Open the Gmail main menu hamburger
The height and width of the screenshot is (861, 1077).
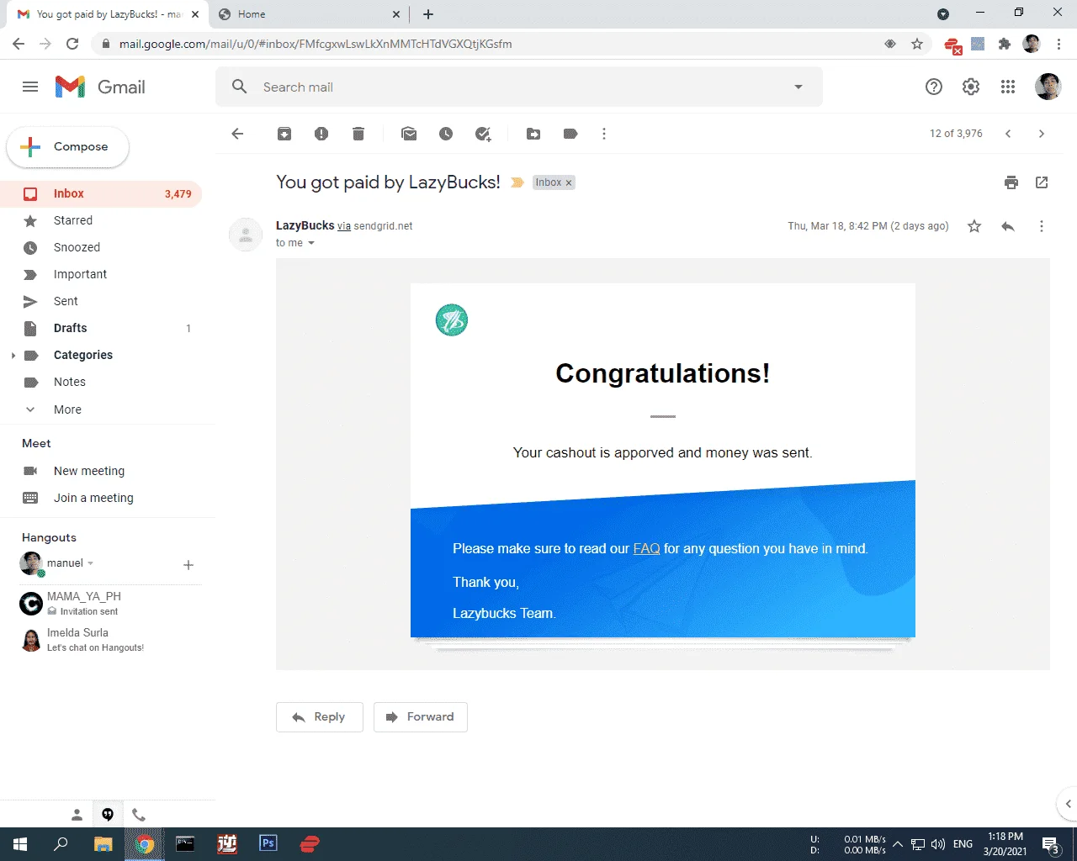(x=30, y=87)
